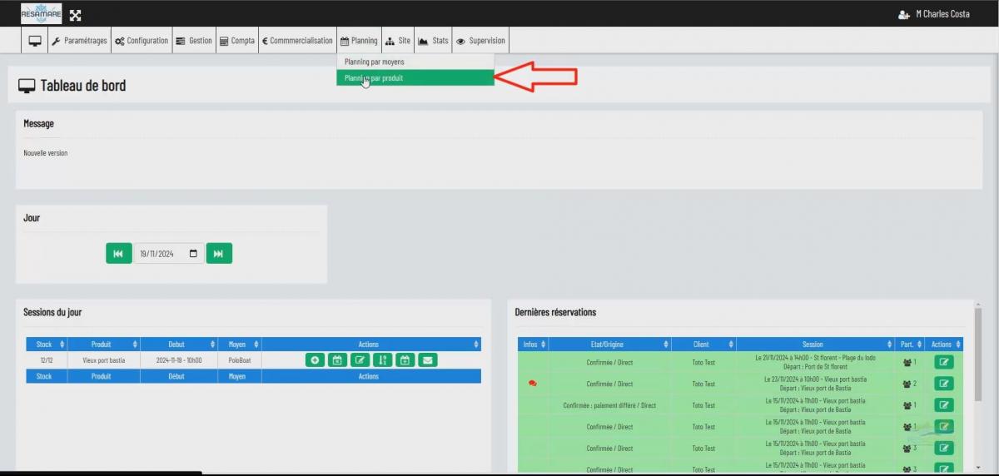999x476 pixels.
Task: Click the Resamare logo
Action: 41,13
